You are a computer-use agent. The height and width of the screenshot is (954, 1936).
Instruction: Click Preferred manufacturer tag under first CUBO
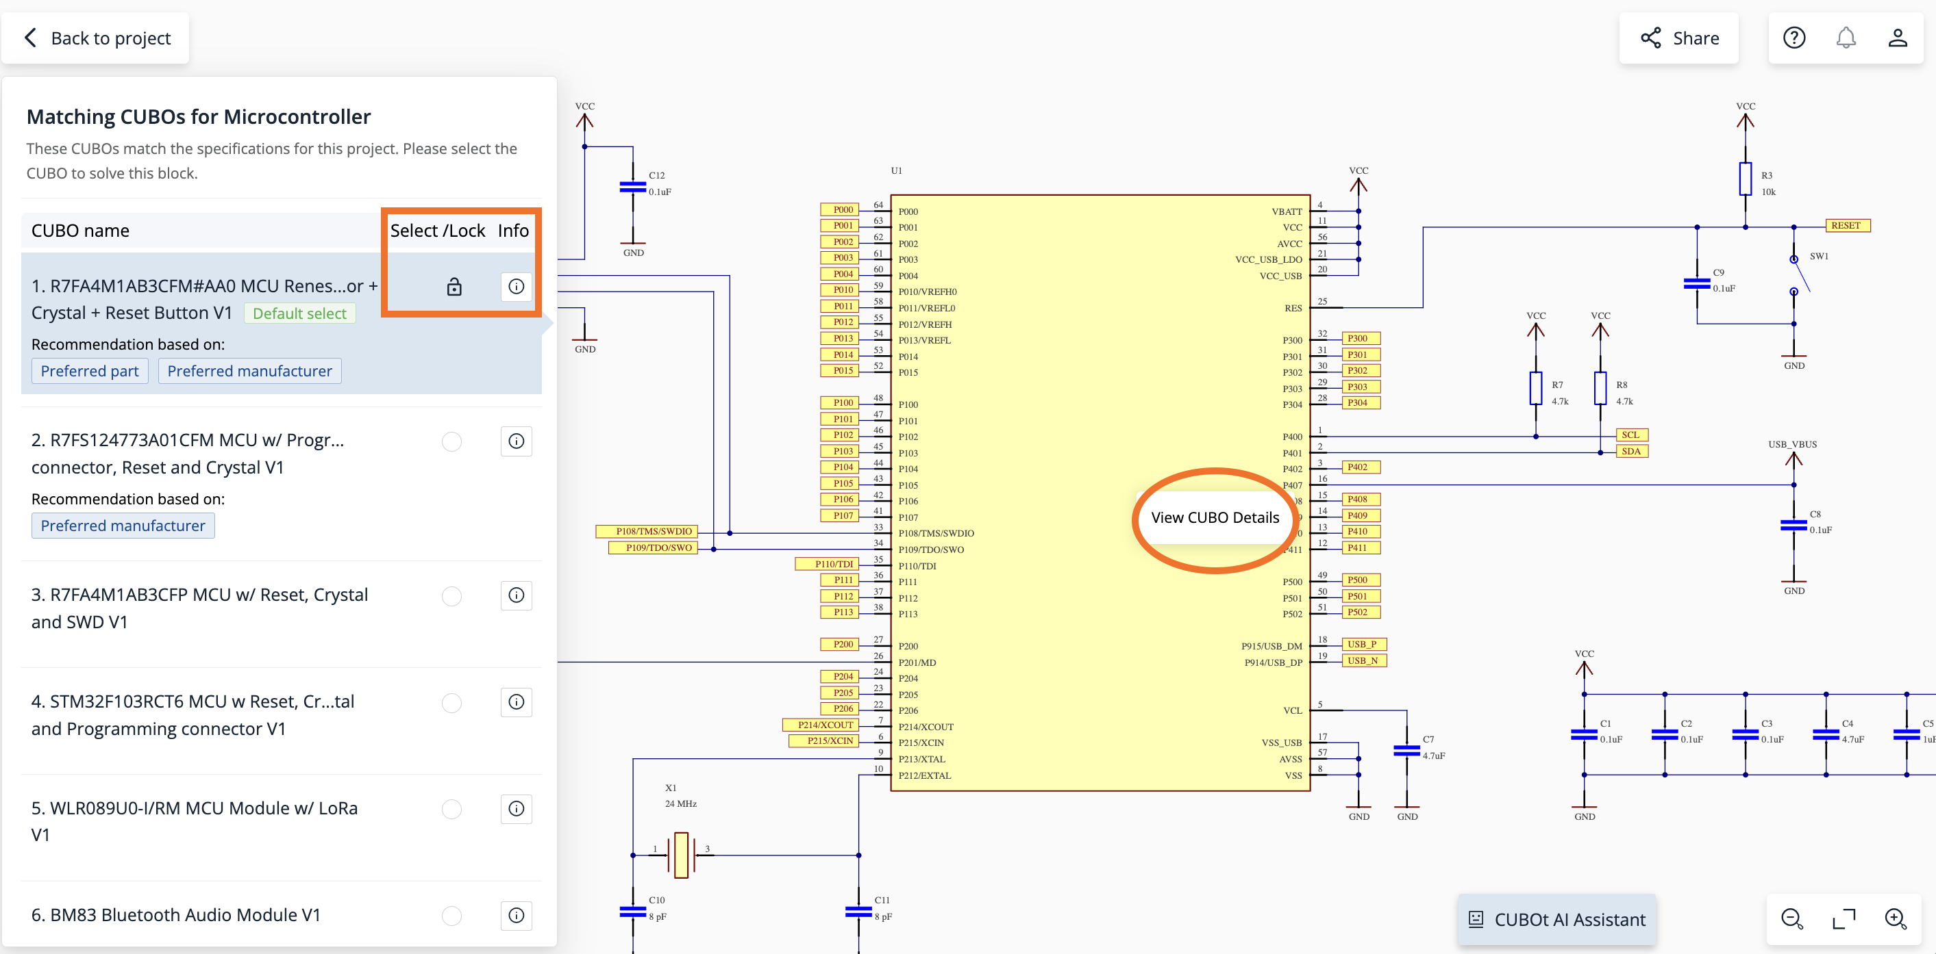(x=249, y=372)
